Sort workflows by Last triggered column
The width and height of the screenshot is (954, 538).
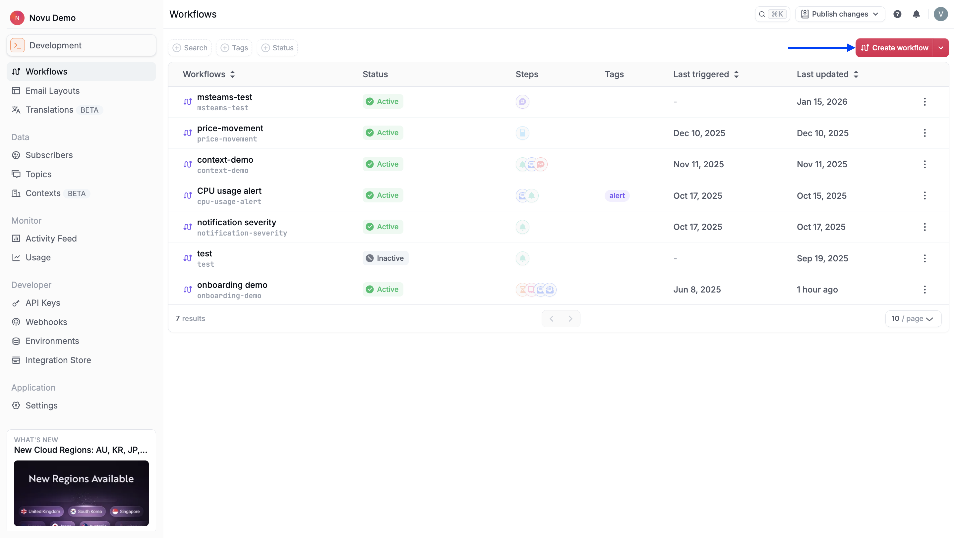point(706,74)
